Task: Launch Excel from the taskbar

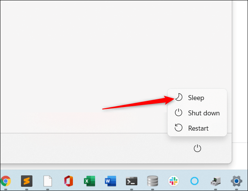Action: pos(89,181)
